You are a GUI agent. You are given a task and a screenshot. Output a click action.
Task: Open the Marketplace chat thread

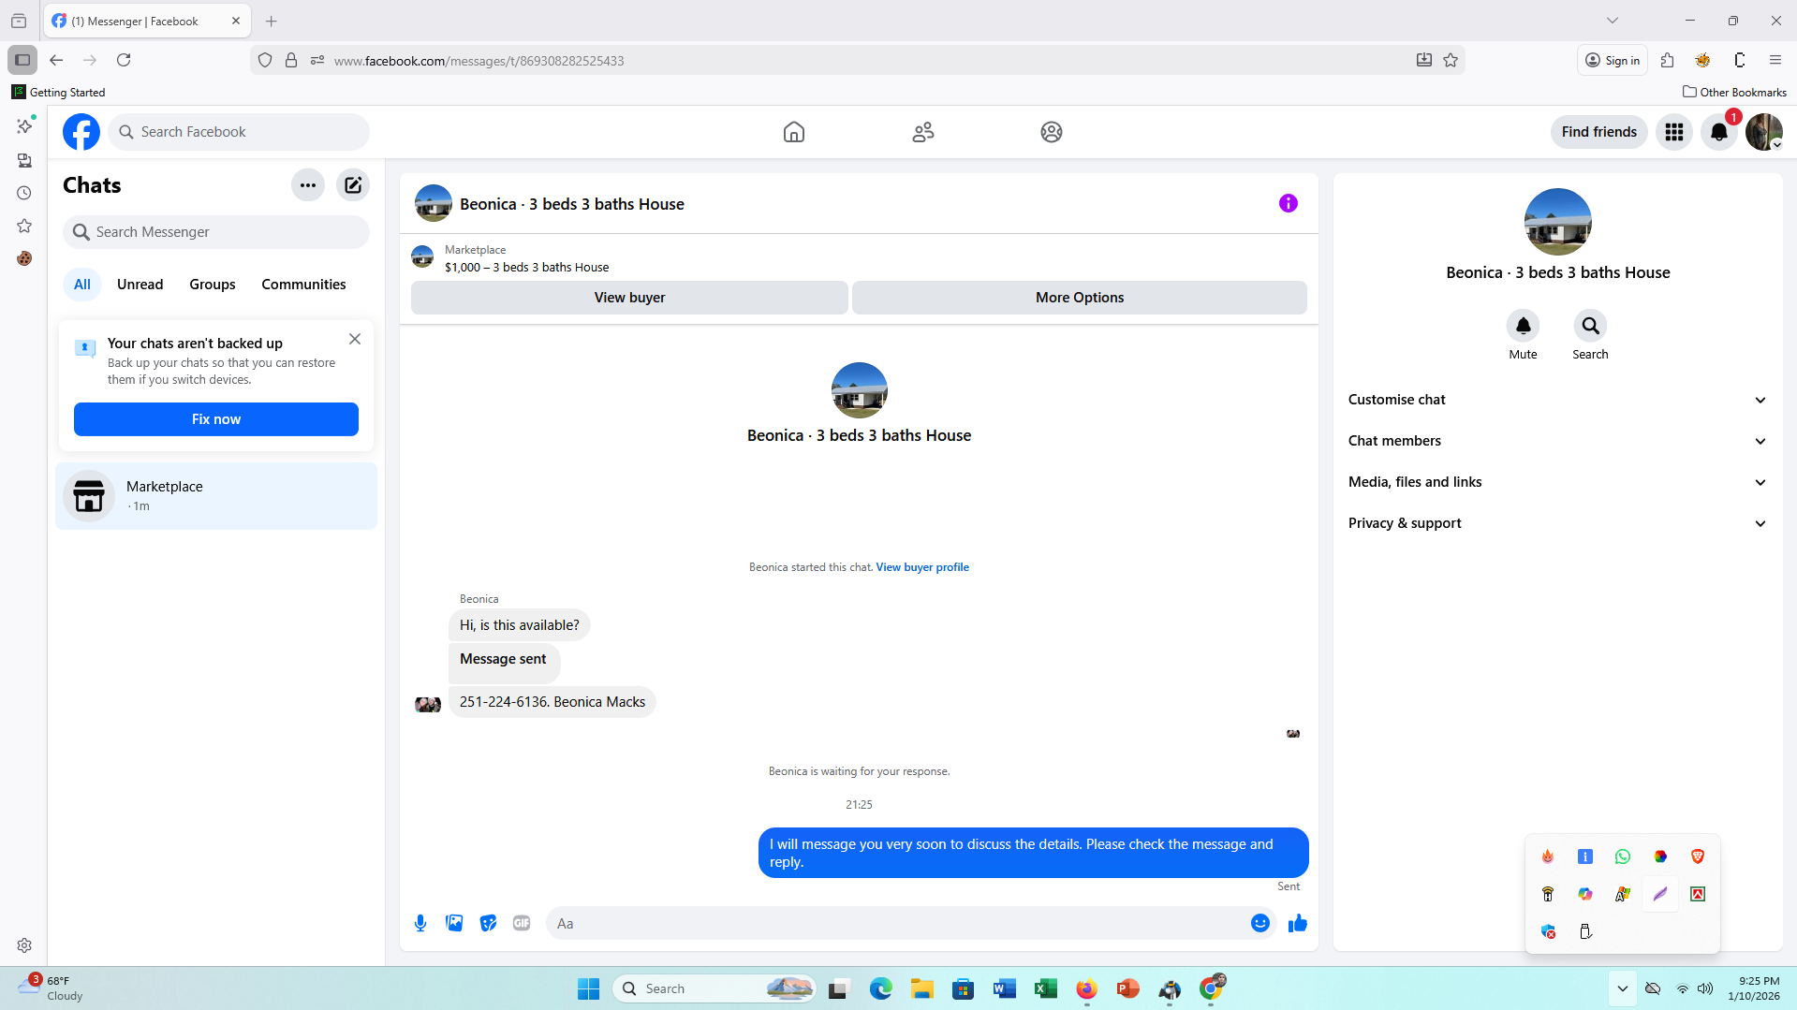[216, 496]
